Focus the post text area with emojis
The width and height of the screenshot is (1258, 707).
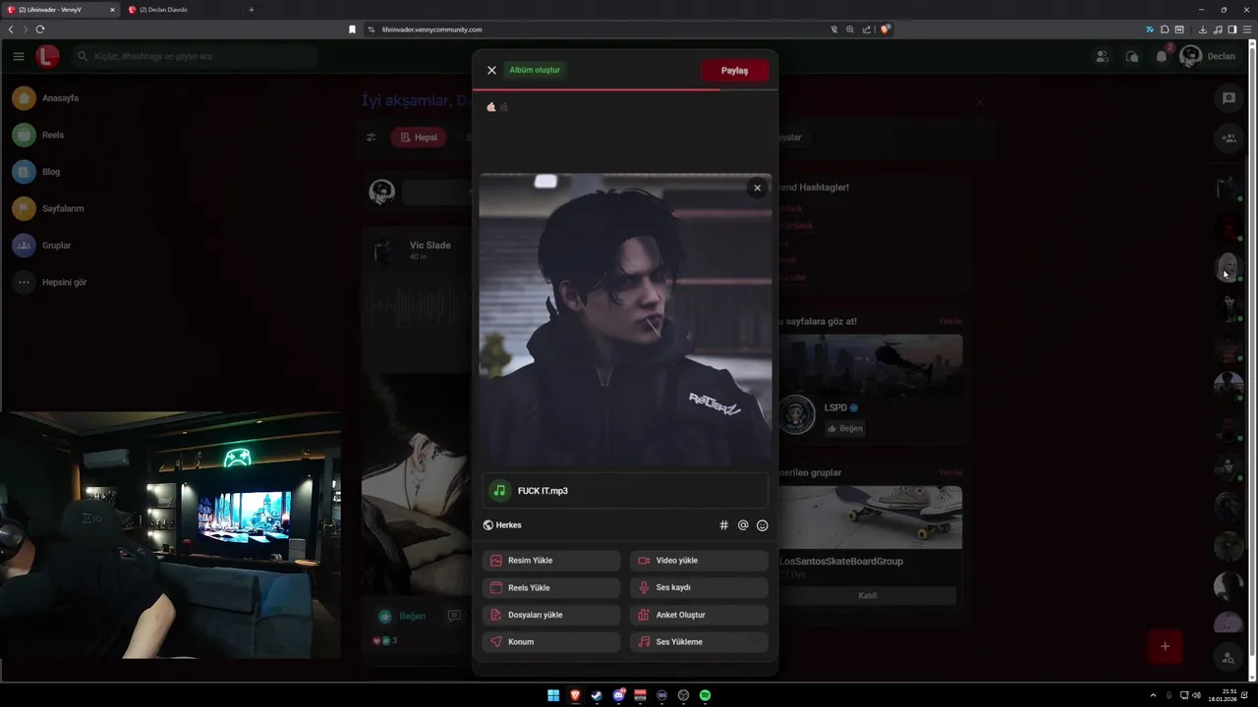(625, 133)
